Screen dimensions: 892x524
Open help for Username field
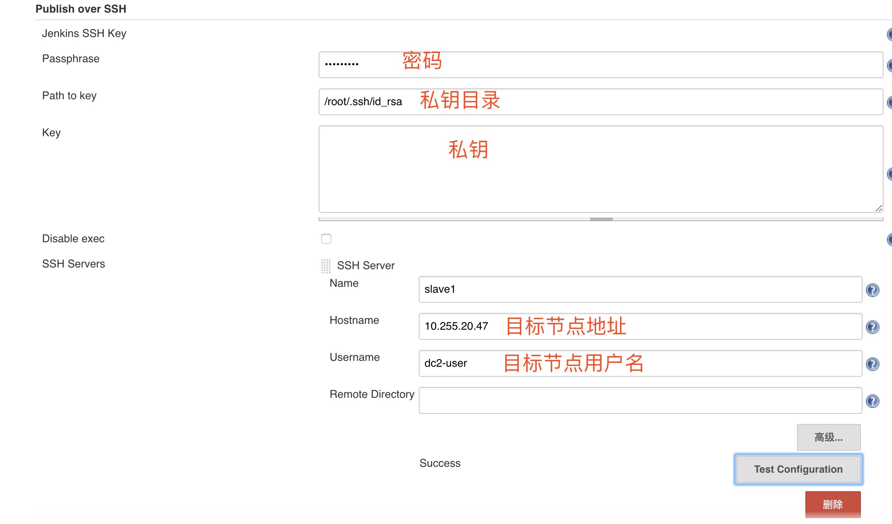pyautogui.click(x=872, y=364)
